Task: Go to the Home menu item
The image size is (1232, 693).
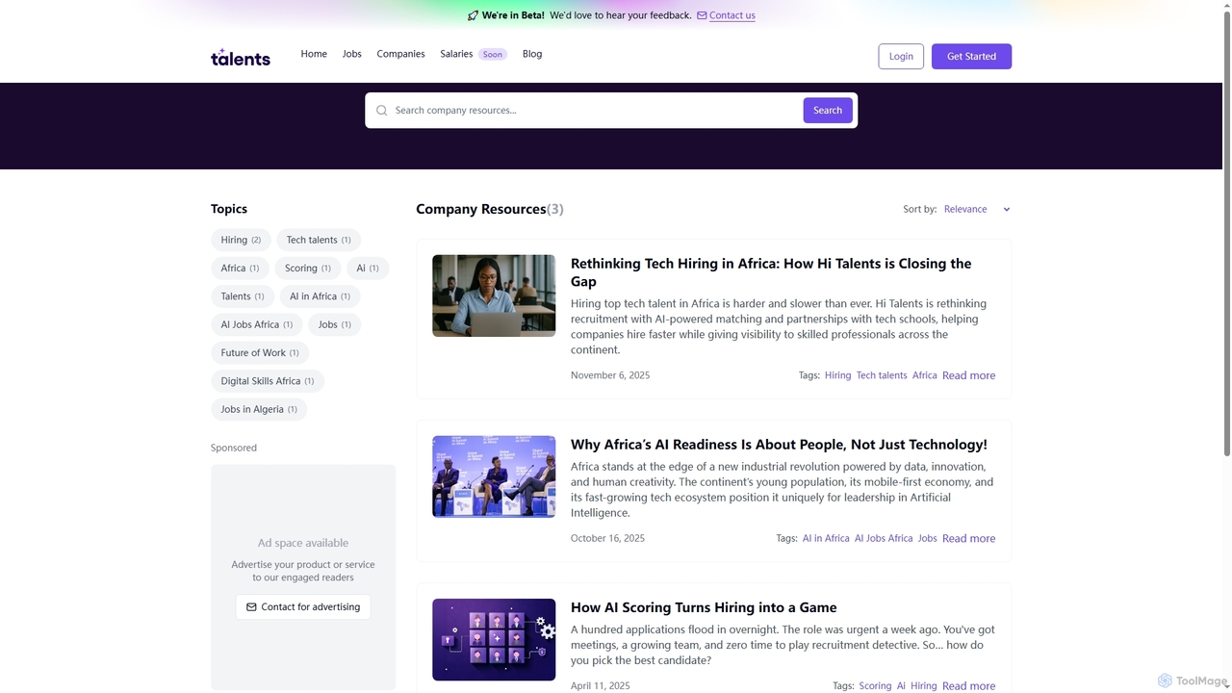Action: pyautogui.click(x=314, y=54)
